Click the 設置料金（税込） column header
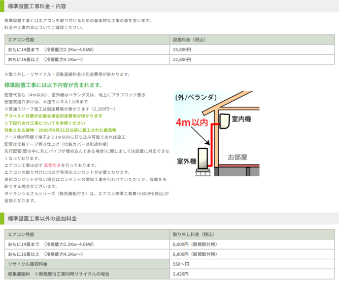 tap(189, 39)
